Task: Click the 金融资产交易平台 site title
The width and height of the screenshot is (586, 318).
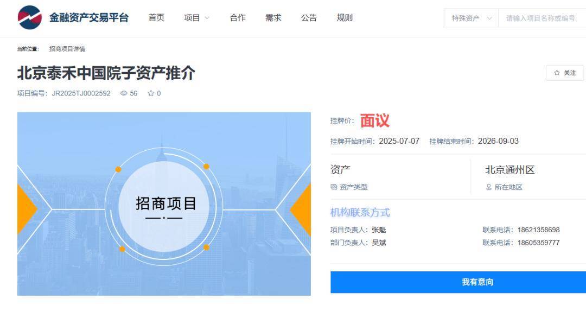Action: (89, 17)
